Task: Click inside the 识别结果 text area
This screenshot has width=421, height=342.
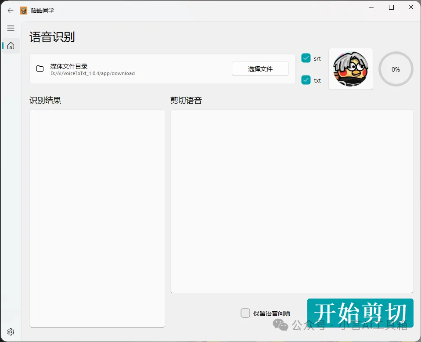Action: 97,218
